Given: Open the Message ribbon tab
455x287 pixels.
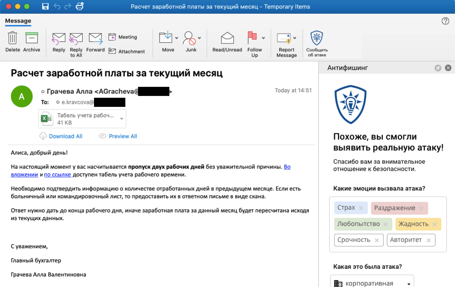Looking at the screenshot, I should pyautogui.click(x=18, y=21).
